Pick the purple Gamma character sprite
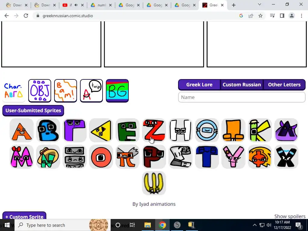Viewport: 308px width, 231px height. click(75, 130)
